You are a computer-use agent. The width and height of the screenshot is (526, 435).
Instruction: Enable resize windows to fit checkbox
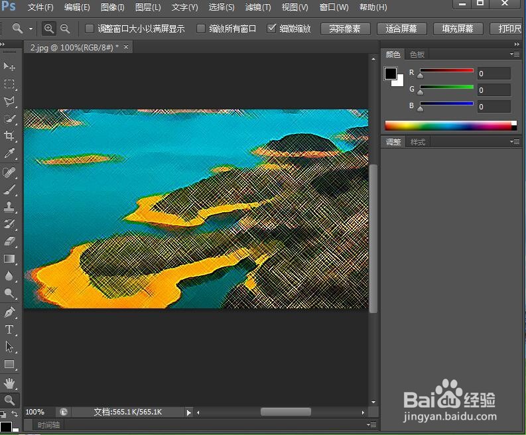click(x=90, y=29)
